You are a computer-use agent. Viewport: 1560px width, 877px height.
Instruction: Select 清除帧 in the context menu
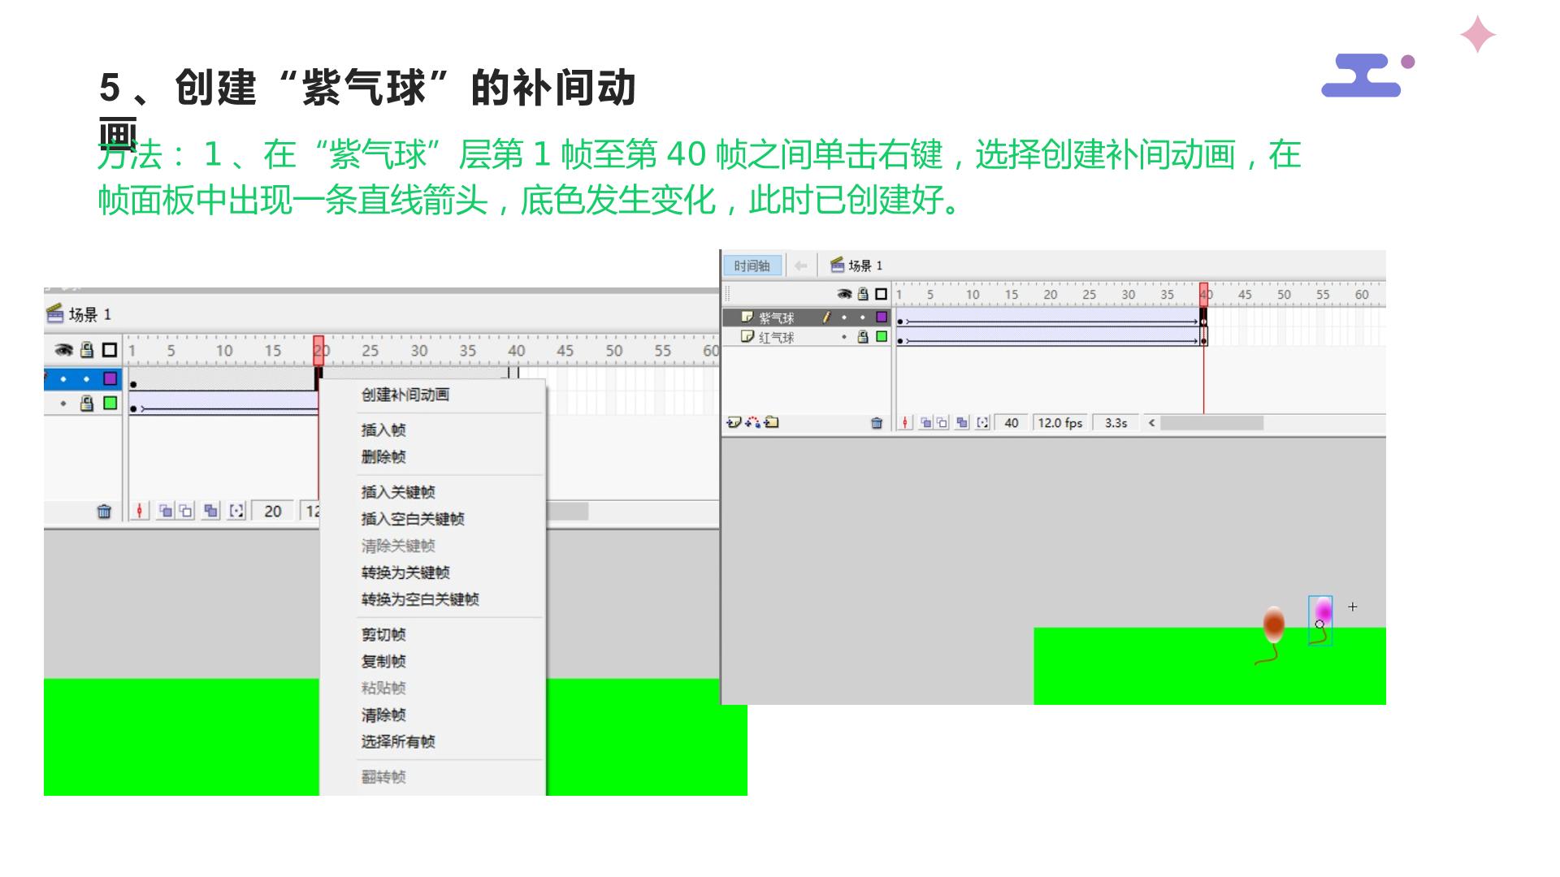(383, 715)
